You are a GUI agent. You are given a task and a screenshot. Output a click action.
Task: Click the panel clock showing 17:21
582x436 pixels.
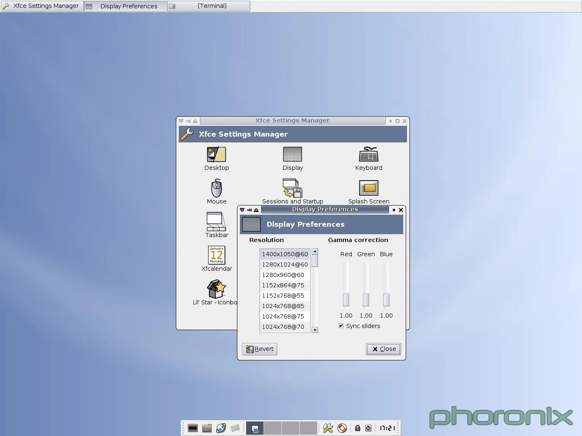click(x=387, y=428)
